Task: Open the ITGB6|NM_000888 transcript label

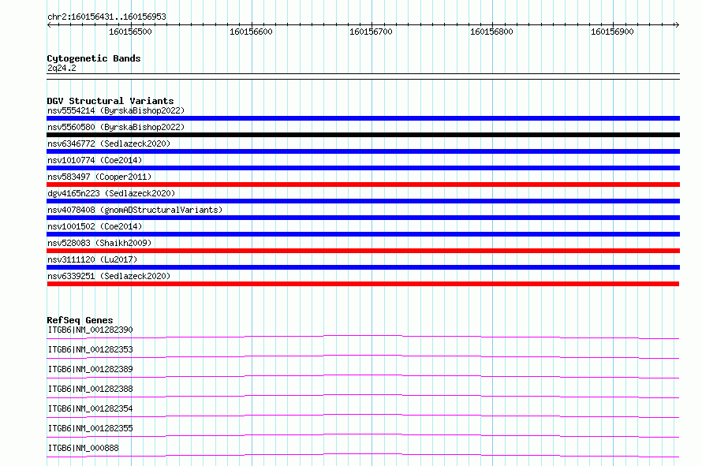Action: [x=84, y=448]
